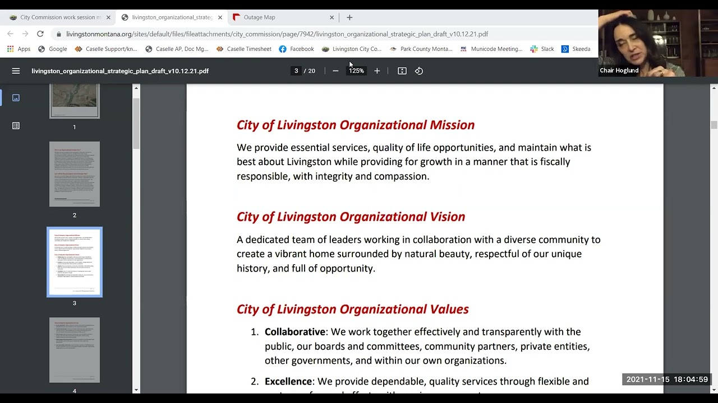Select page 1 thumbnail

point(75,101)
